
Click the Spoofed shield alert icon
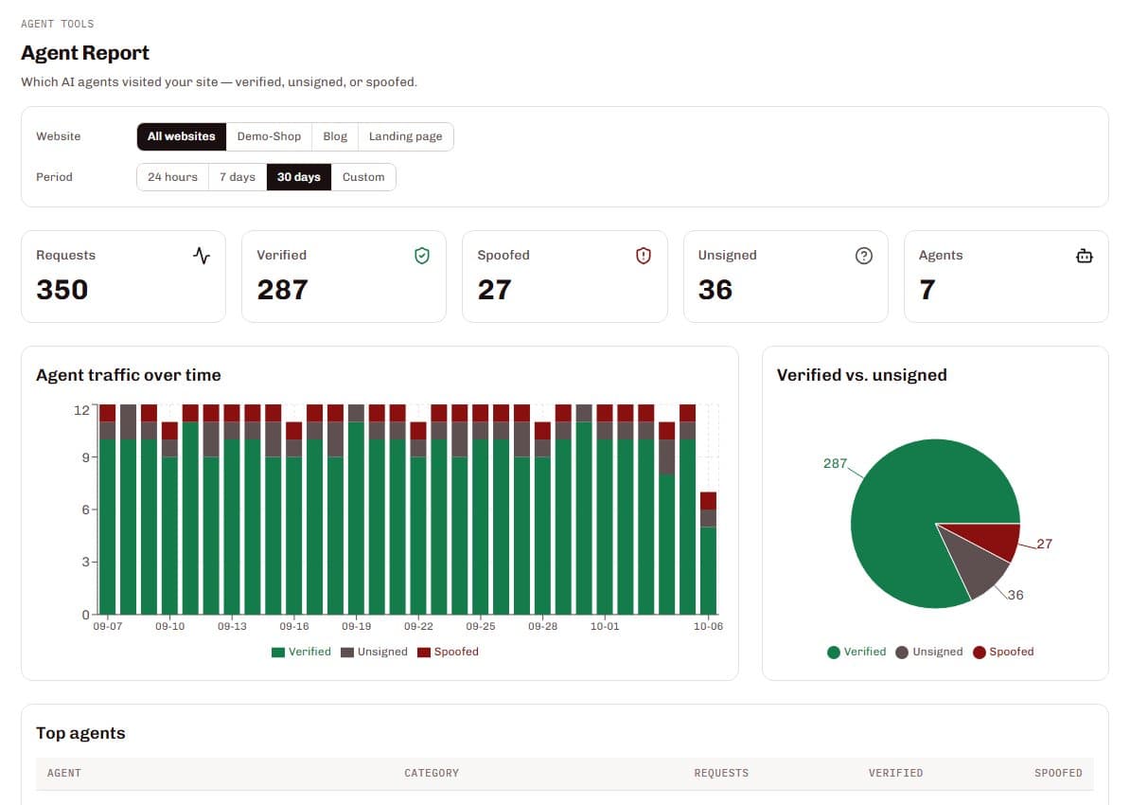tap(644, 256)
